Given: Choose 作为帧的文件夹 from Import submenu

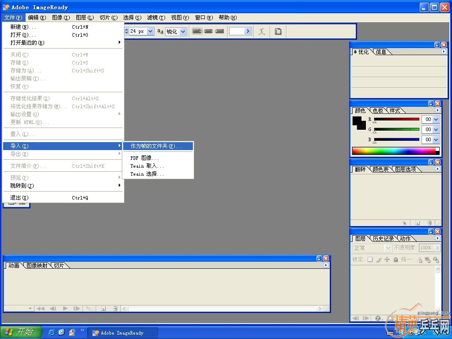Looking at the screenshot, I should 158,146.
